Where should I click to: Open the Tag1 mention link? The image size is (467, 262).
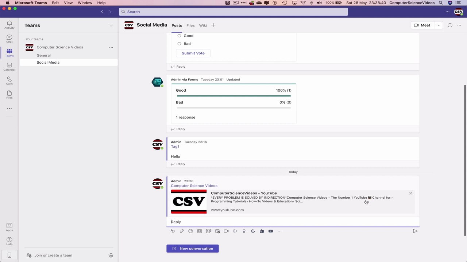point(175,147)
